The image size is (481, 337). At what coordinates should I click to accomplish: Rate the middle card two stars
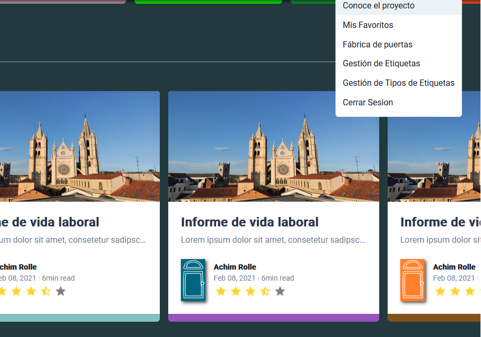coord(236,291)
